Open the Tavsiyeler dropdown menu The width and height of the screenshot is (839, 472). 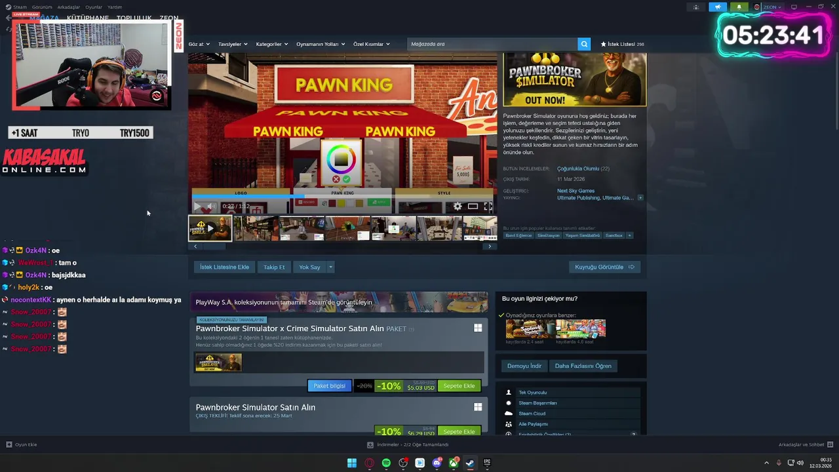(x=233, y=44)
